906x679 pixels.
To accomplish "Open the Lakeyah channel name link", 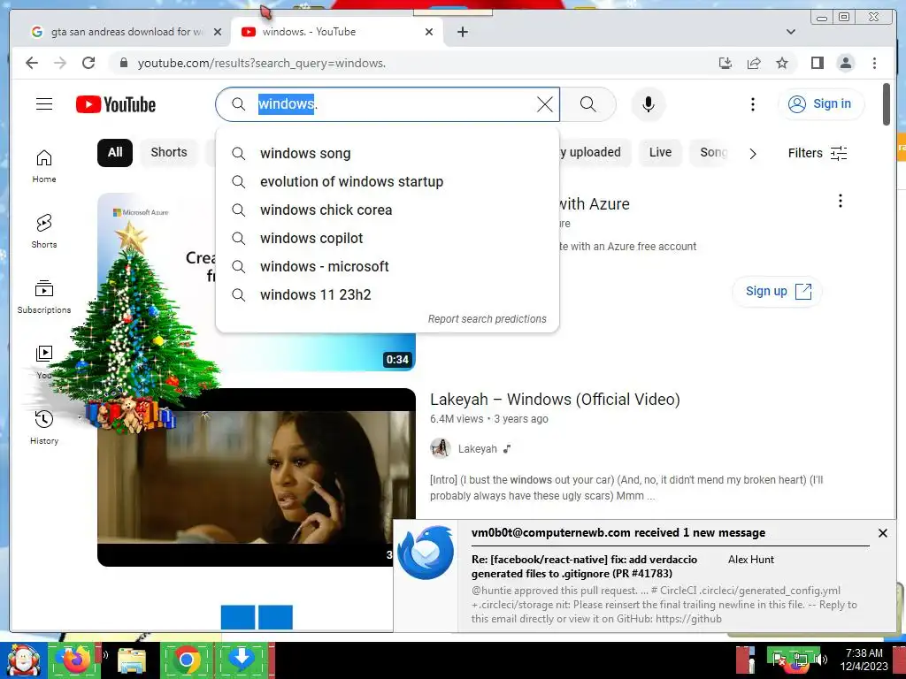I will (x=477, y=448).
